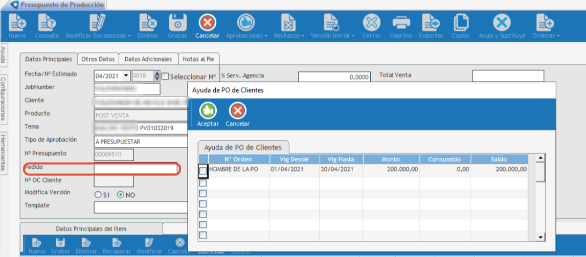Click the Exportar toolbar icon

[x=431, y=23]
